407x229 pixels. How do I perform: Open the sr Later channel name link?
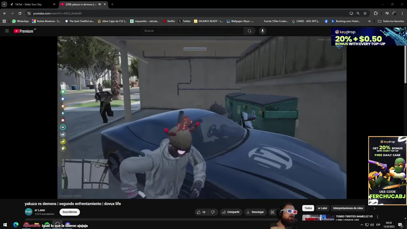coord(40,210)
